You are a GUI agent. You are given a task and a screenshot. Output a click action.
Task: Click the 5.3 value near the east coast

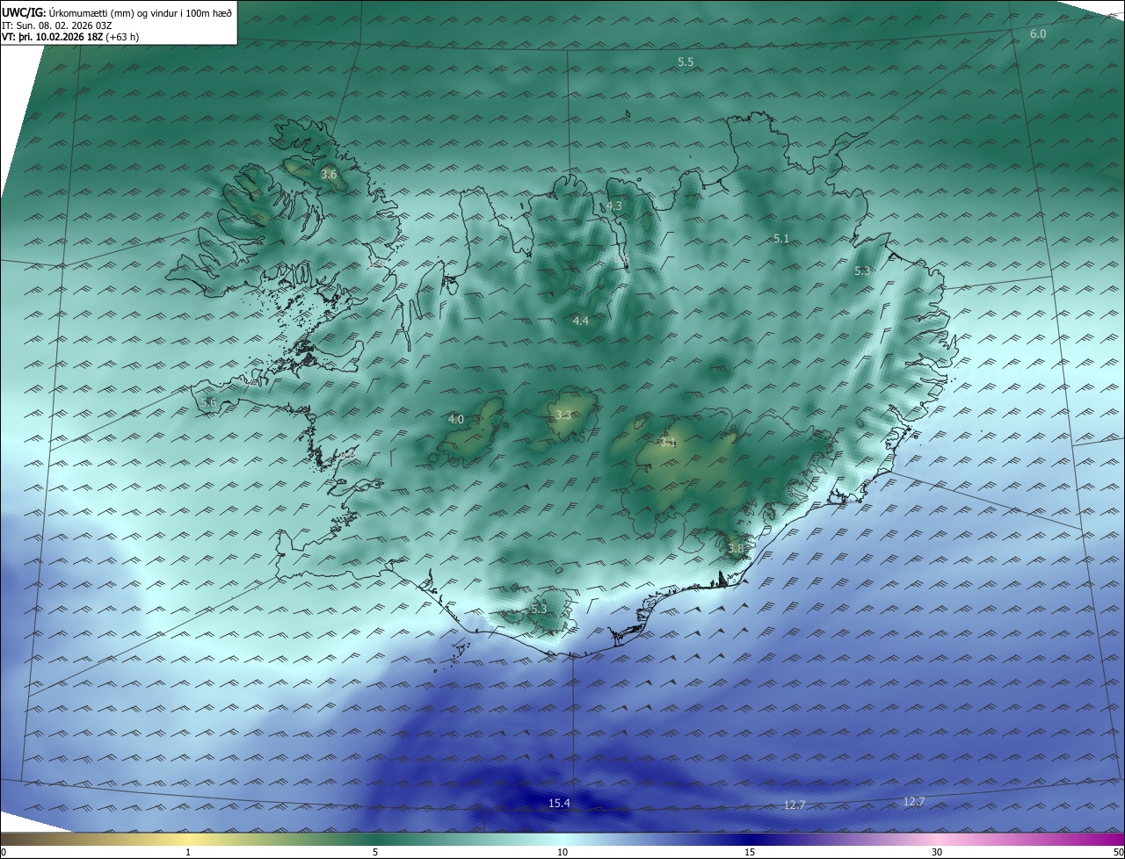[862, 271]
